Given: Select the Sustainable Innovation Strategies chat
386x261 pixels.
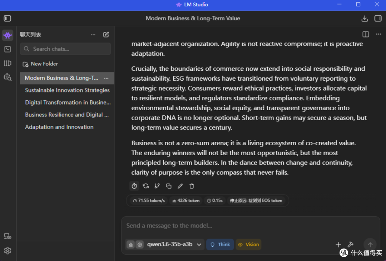Looking at the screenshot, I should coord(67,90).
